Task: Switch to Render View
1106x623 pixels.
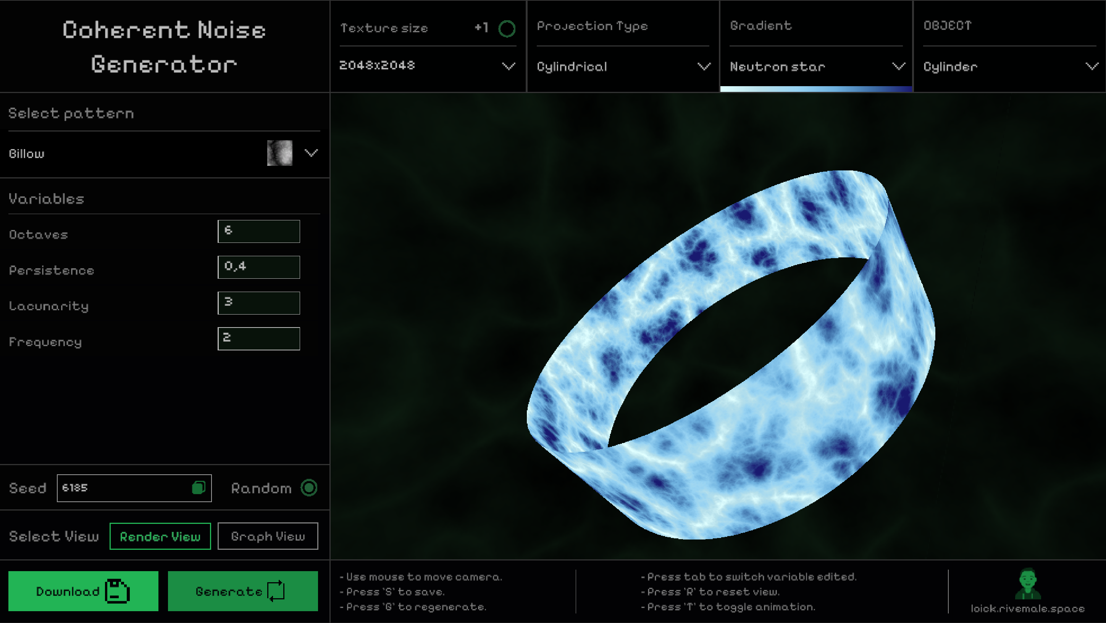Action: [160, 536]
